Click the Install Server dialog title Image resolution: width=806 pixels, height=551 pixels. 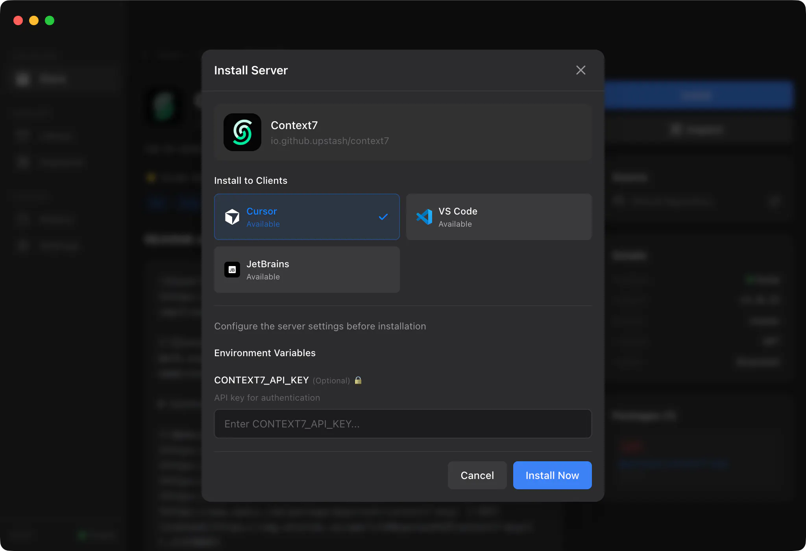pyautogui.click(x=251, y=70)
